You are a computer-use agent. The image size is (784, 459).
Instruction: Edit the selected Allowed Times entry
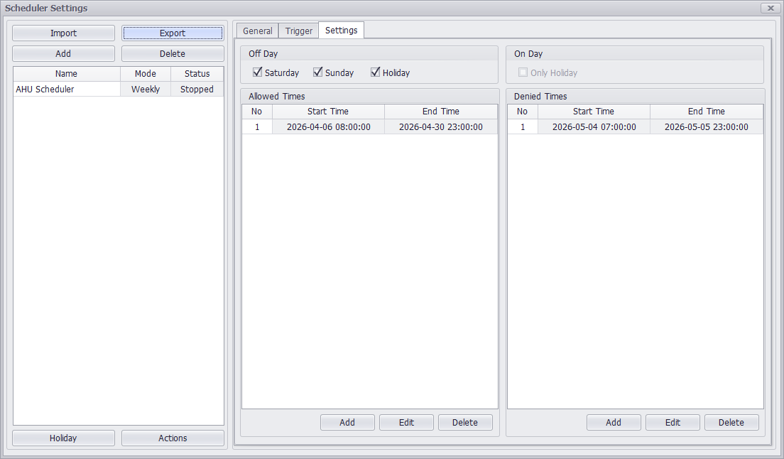tap(406, 423)
